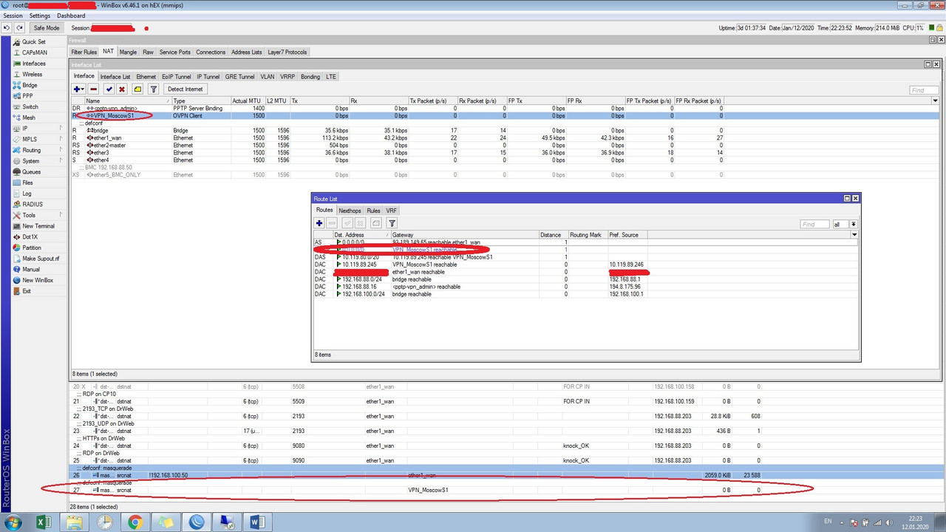Open New WinBox from sidebar

(x=37, y=280)
